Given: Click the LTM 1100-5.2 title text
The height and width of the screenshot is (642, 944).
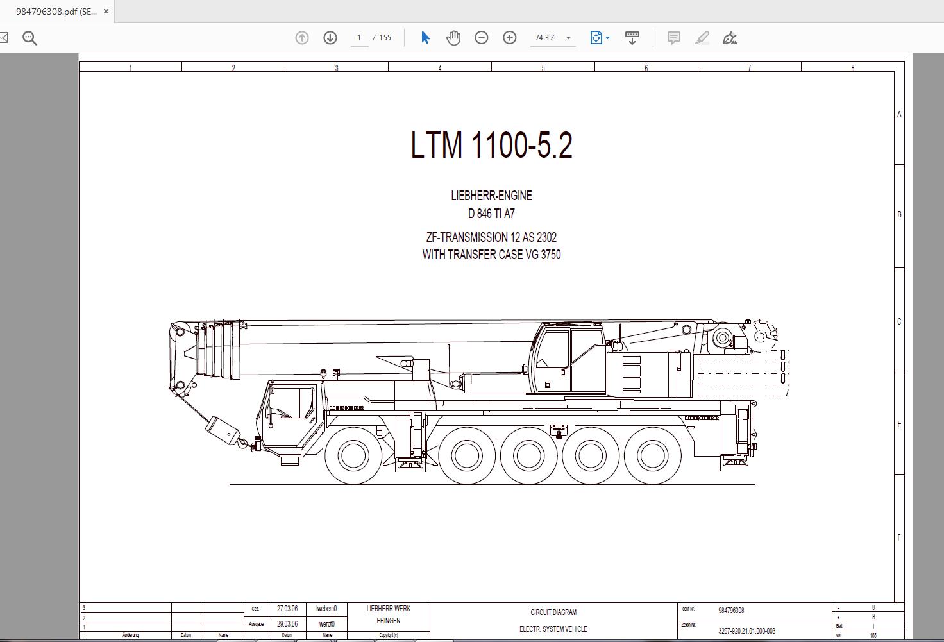Looking at the screenshot, I should pyautogui.click(x=491, y=145).
